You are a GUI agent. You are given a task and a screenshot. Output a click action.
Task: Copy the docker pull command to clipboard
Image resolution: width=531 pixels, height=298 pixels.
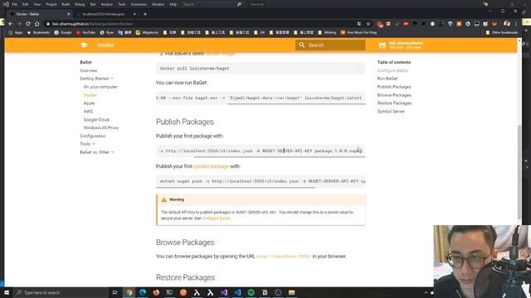(x=359, y=68)
